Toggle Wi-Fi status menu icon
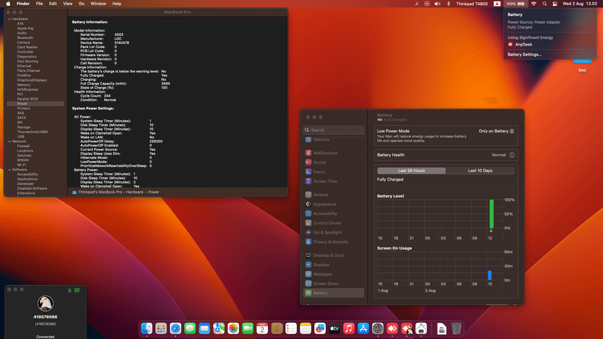The height and width of the screenshot is (339, 603). (534, 4)
